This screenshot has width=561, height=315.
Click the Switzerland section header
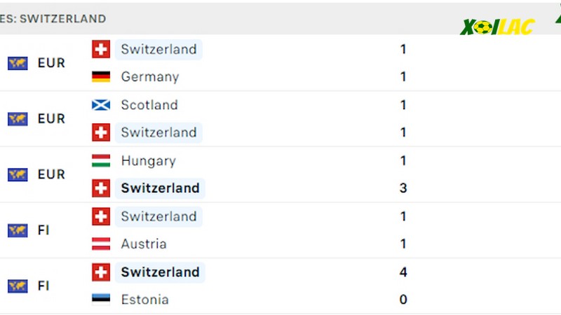tap(53, 19)
